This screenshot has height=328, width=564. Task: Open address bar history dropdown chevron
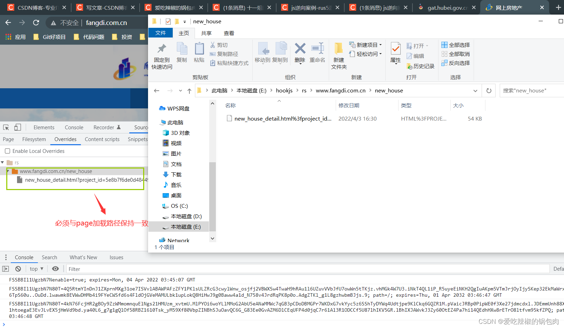(x=475, y=91)
